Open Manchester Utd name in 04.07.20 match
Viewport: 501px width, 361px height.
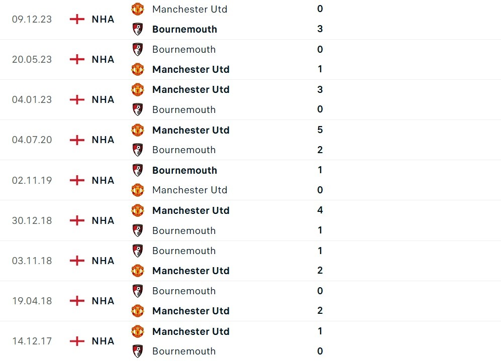coord(190,130)
